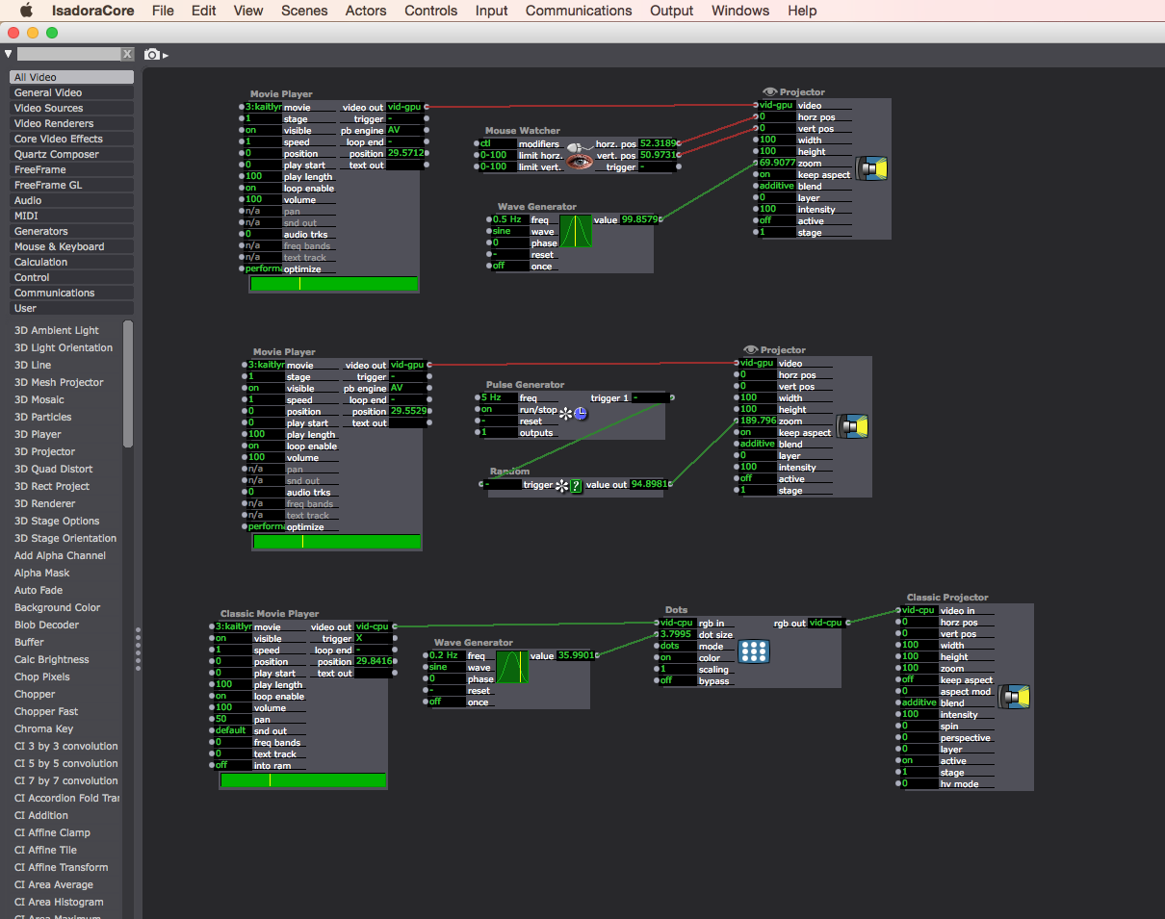This screenshot has height=919, width=1165.
Task: Open the Communications menu
Action: click(x=579, y=11)
